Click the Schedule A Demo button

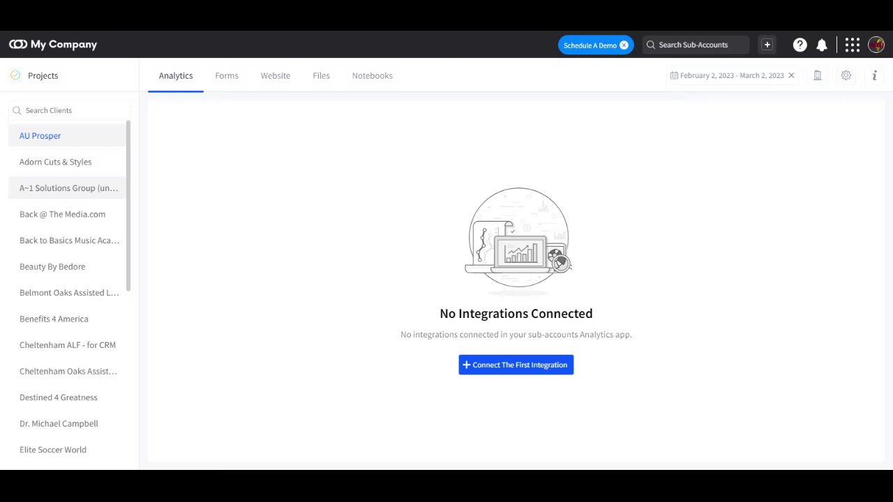pos(596,45)
